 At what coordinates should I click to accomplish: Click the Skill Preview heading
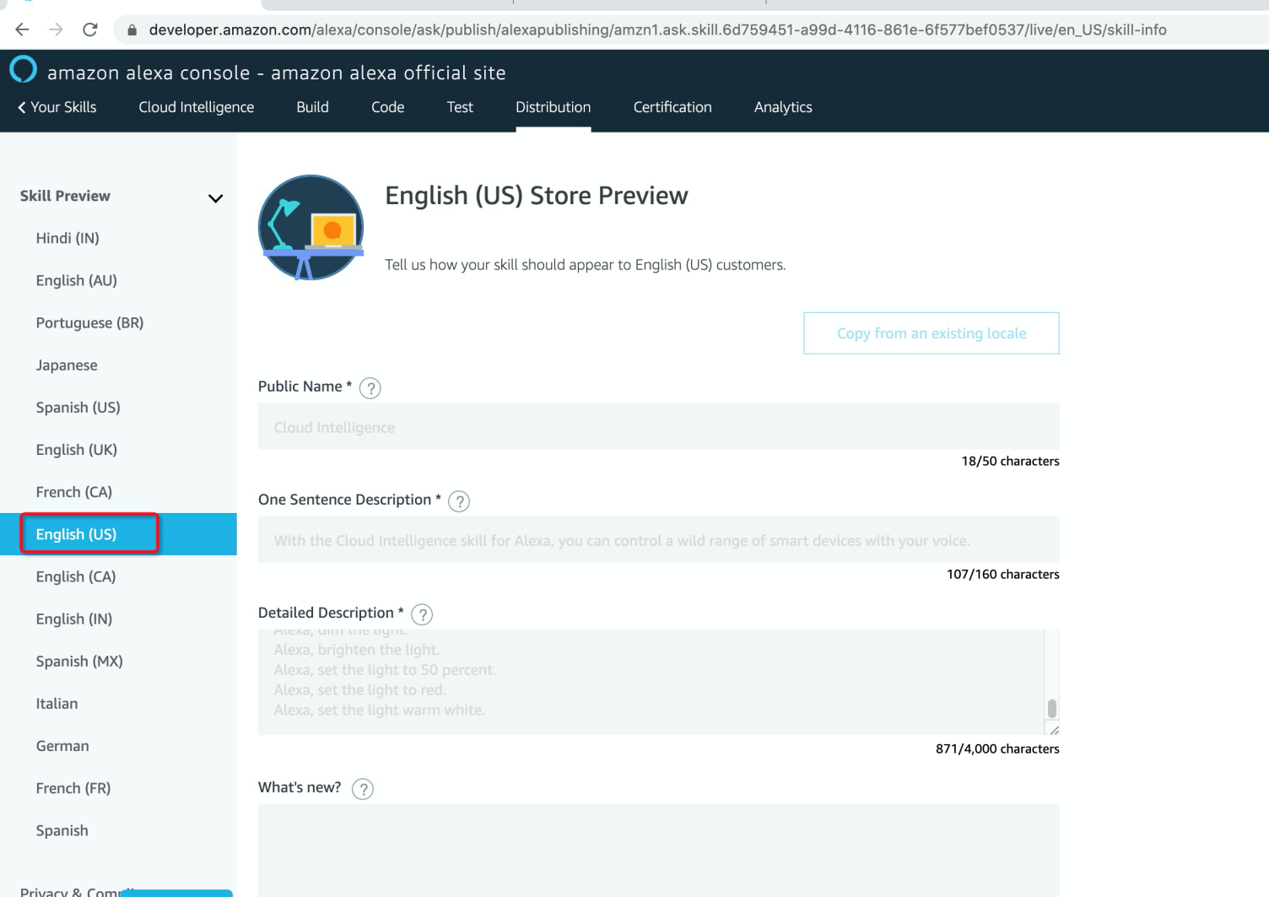[65, 196]
